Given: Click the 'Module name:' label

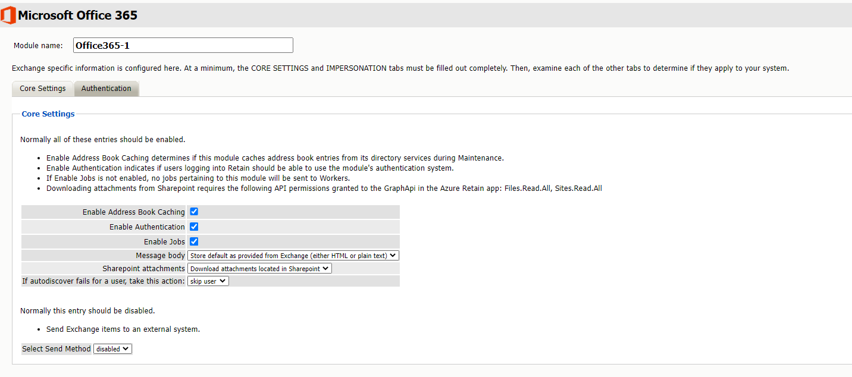Looking at the screenshot, I should [38, 46].
